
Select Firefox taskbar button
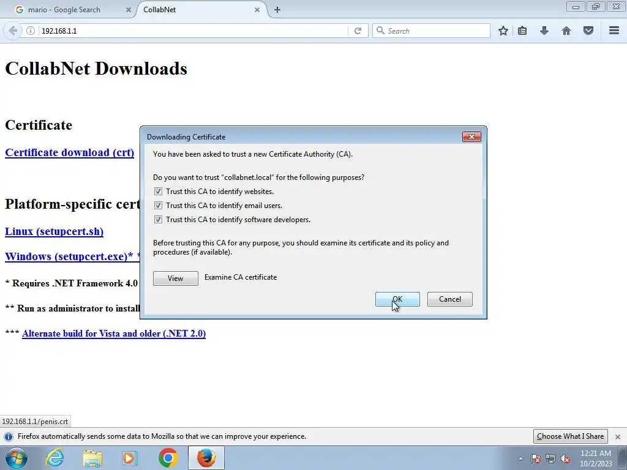(x=206, y=458)
